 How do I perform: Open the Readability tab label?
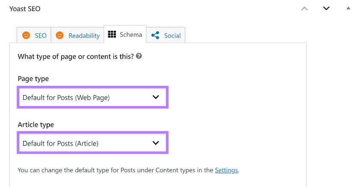[x=84, y=36]
